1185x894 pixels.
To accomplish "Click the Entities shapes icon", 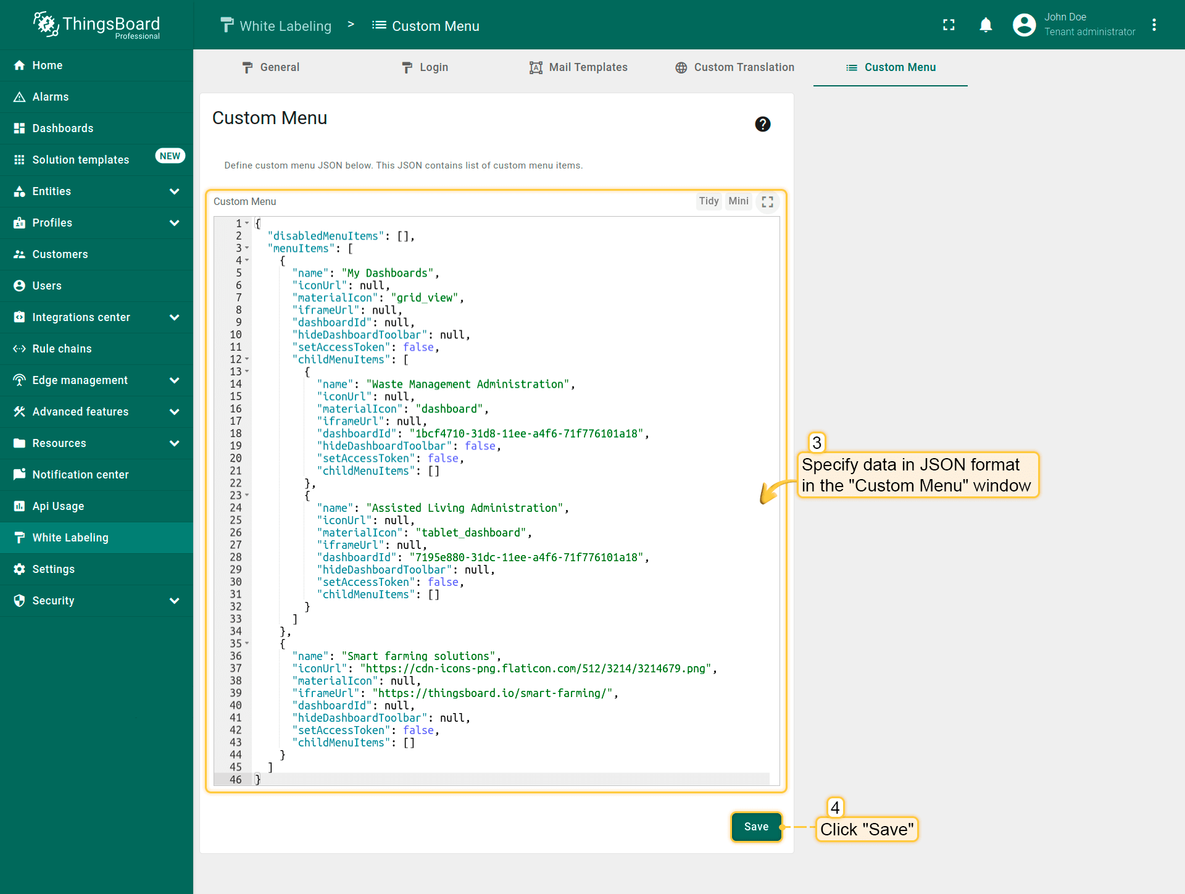I will click(20, 191).
